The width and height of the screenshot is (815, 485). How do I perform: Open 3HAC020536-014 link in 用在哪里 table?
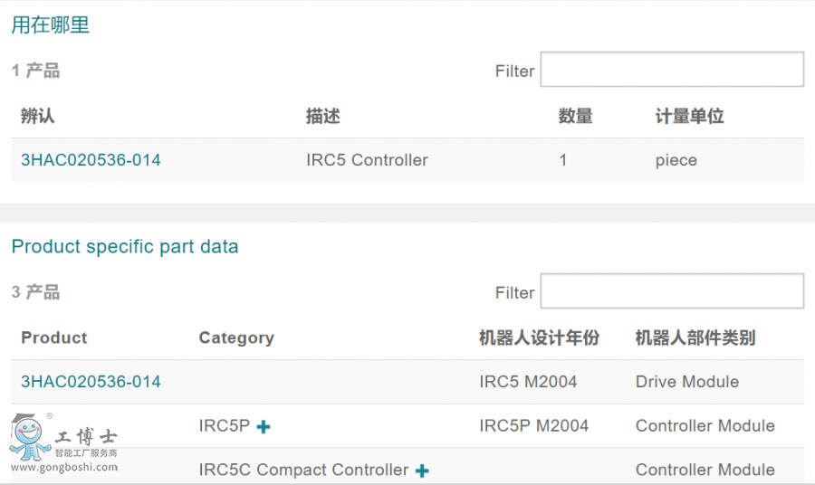[91, 160]
